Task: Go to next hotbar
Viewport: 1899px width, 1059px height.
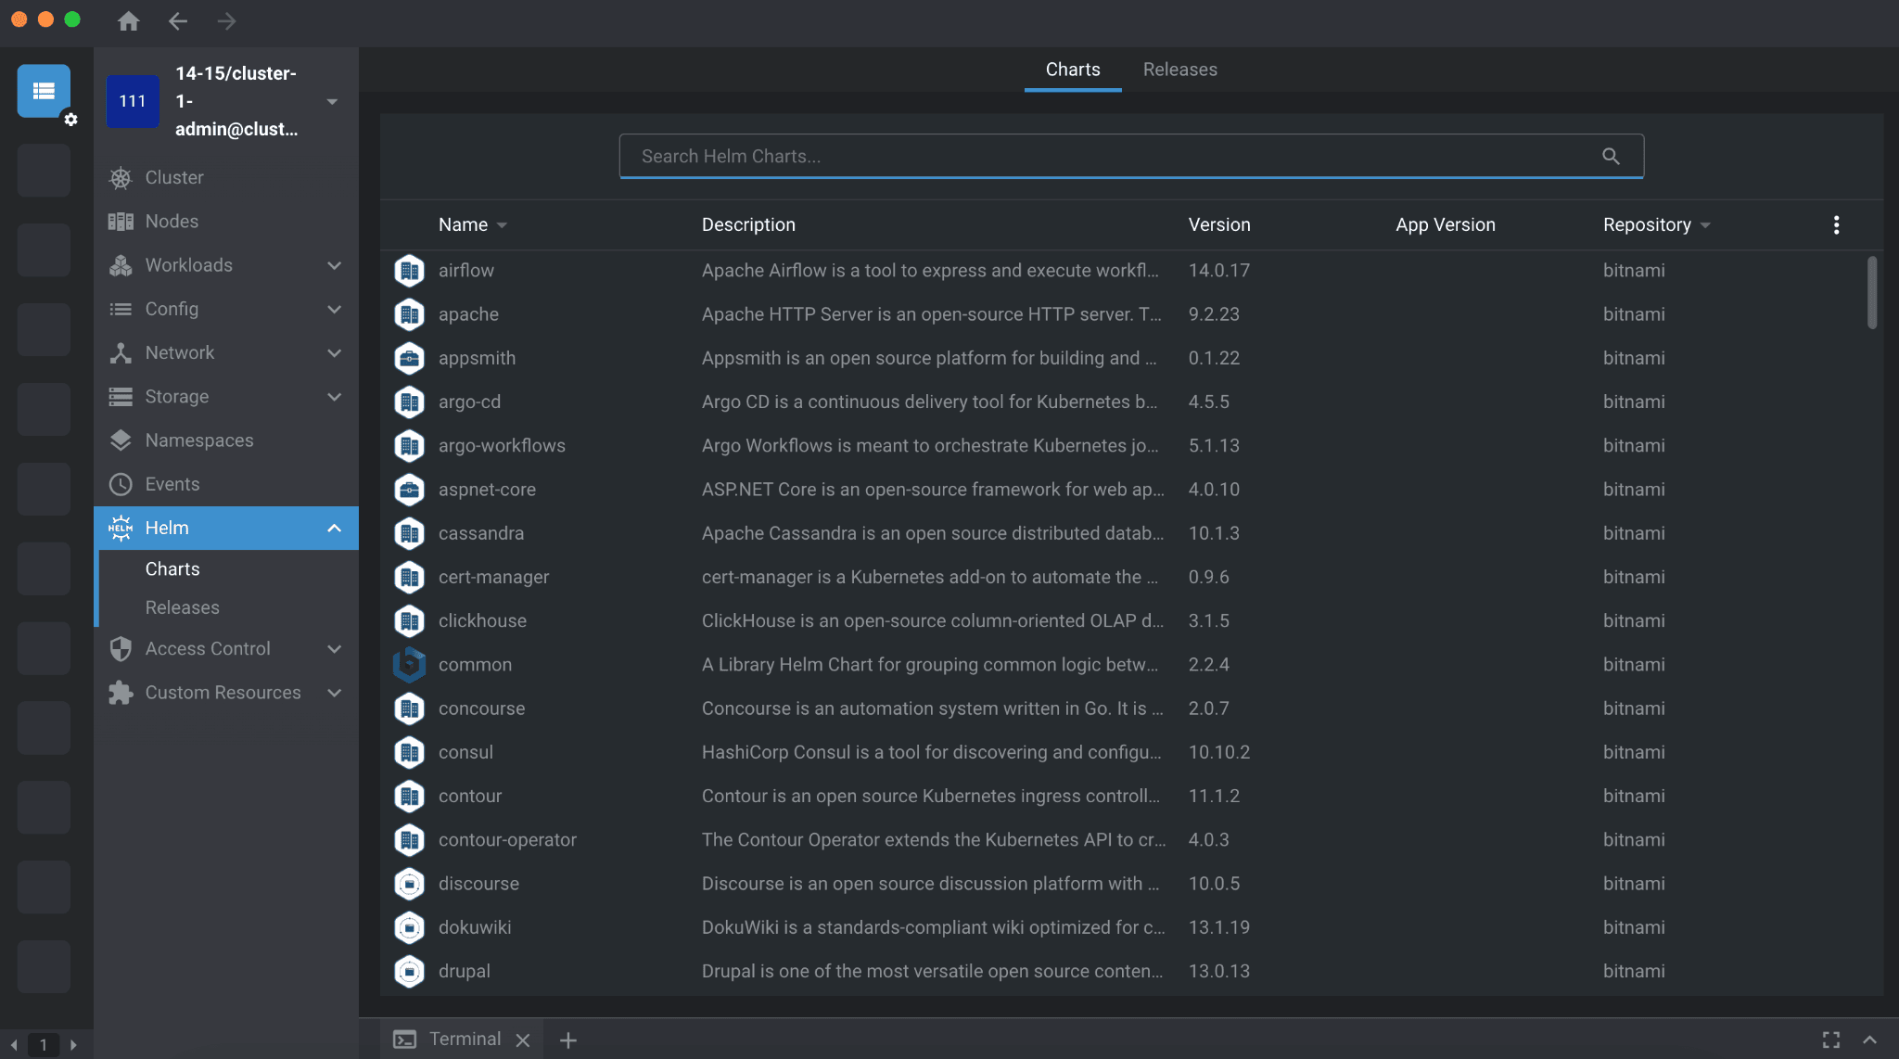Action: pyautogui.click(x=73, y=1044)
